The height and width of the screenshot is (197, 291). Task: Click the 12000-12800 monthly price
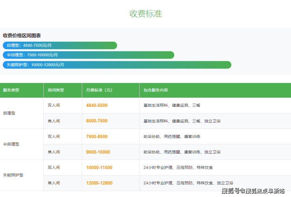[99, 183]
